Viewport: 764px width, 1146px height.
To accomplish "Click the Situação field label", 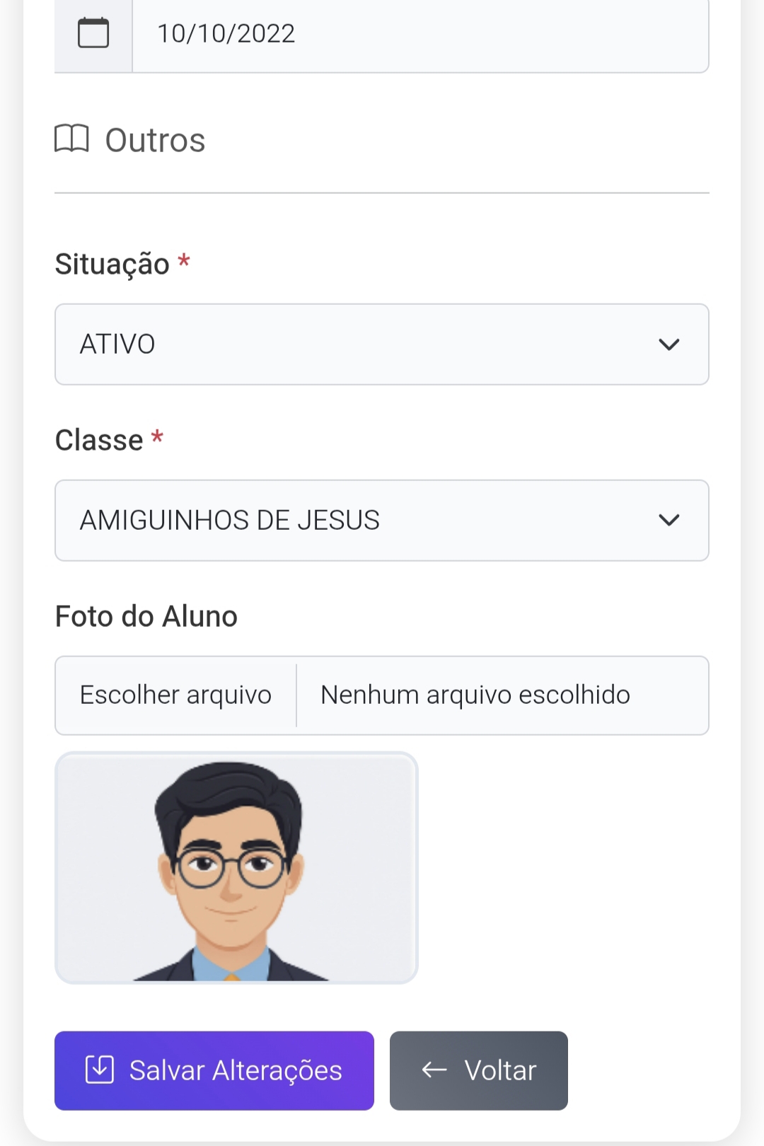I will pos(112,264).
